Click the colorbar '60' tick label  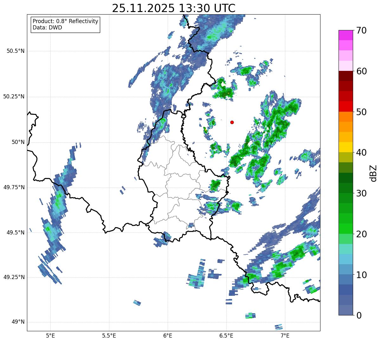361,71
